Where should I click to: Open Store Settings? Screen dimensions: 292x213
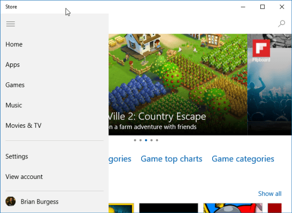pos(17,156)
